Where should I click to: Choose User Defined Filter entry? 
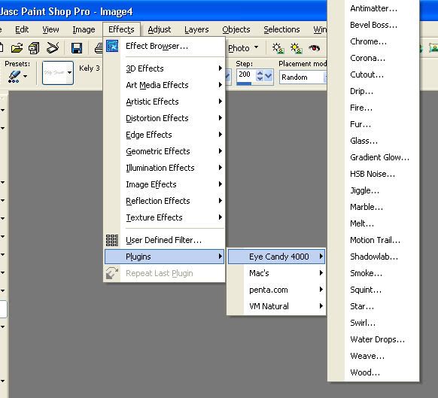point(164,240)
